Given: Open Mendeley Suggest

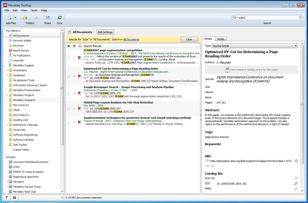Looking at the screenshot, I should click(23, 65).
